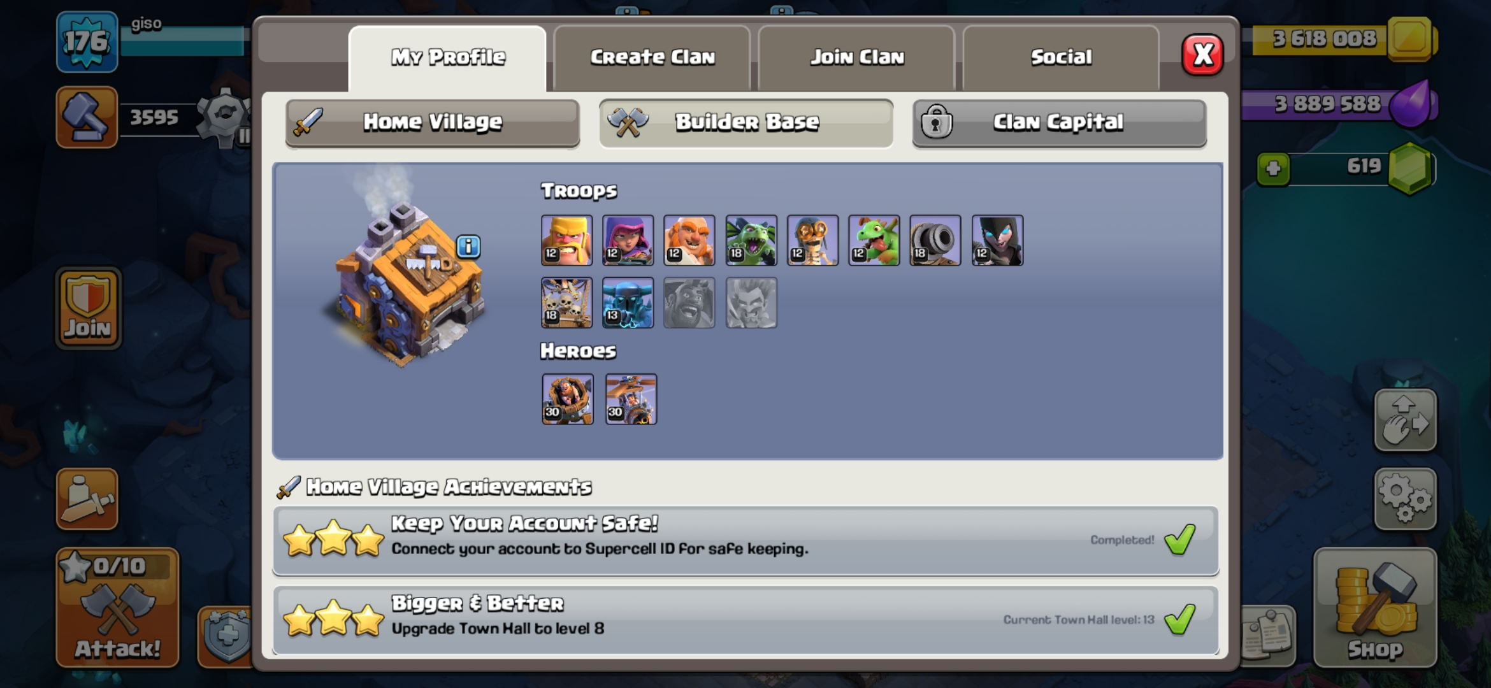Open the Social tab
The width and height of the screenshot is (1491, 688).
click(x=1061, y=57)
